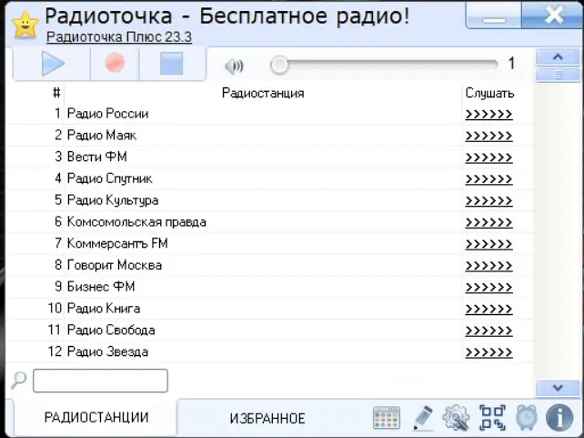Click the scroll down arrow button

[x=558, y=388]
